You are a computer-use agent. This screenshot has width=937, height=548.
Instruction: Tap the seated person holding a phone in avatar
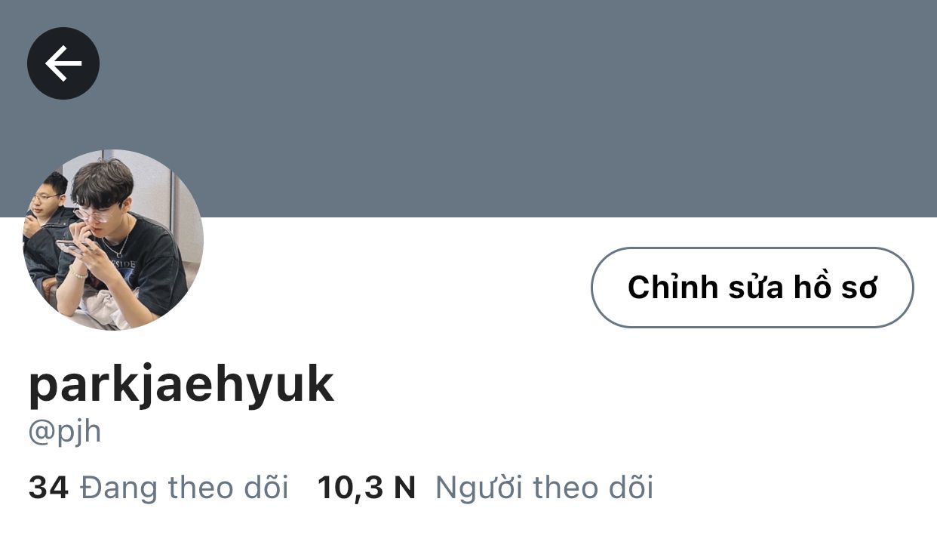click(x=121, y=242)
